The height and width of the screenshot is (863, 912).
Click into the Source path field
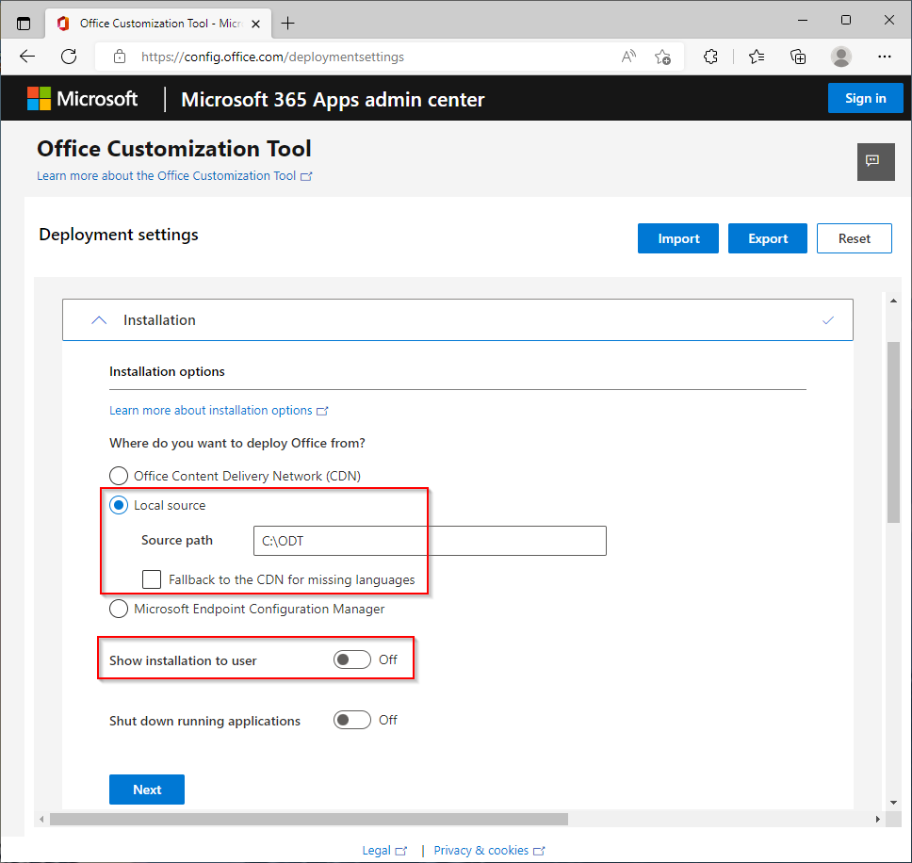coord(430,541)
